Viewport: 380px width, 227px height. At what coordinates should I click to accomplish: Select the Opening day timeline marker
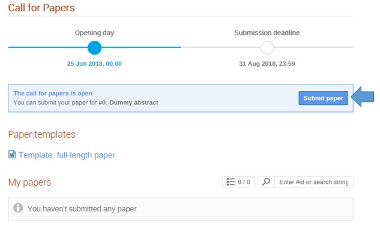tap(94, 48)
